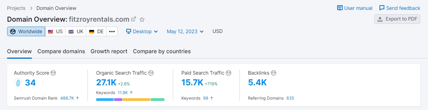Click globe icon next to Backlinks
This screenshot has height=110, width=428.
[x=274, y=73]
